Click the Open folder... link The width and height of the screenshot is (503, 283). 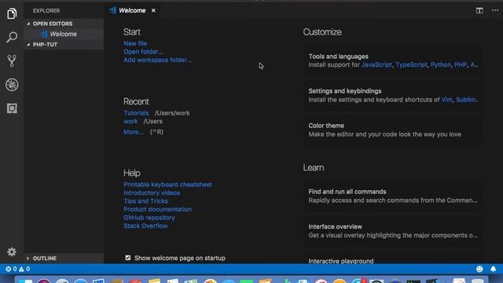pos(143,52)
